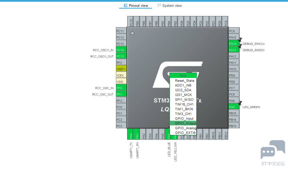
Task: Click the PC13 pin
Action: point(121,43)
